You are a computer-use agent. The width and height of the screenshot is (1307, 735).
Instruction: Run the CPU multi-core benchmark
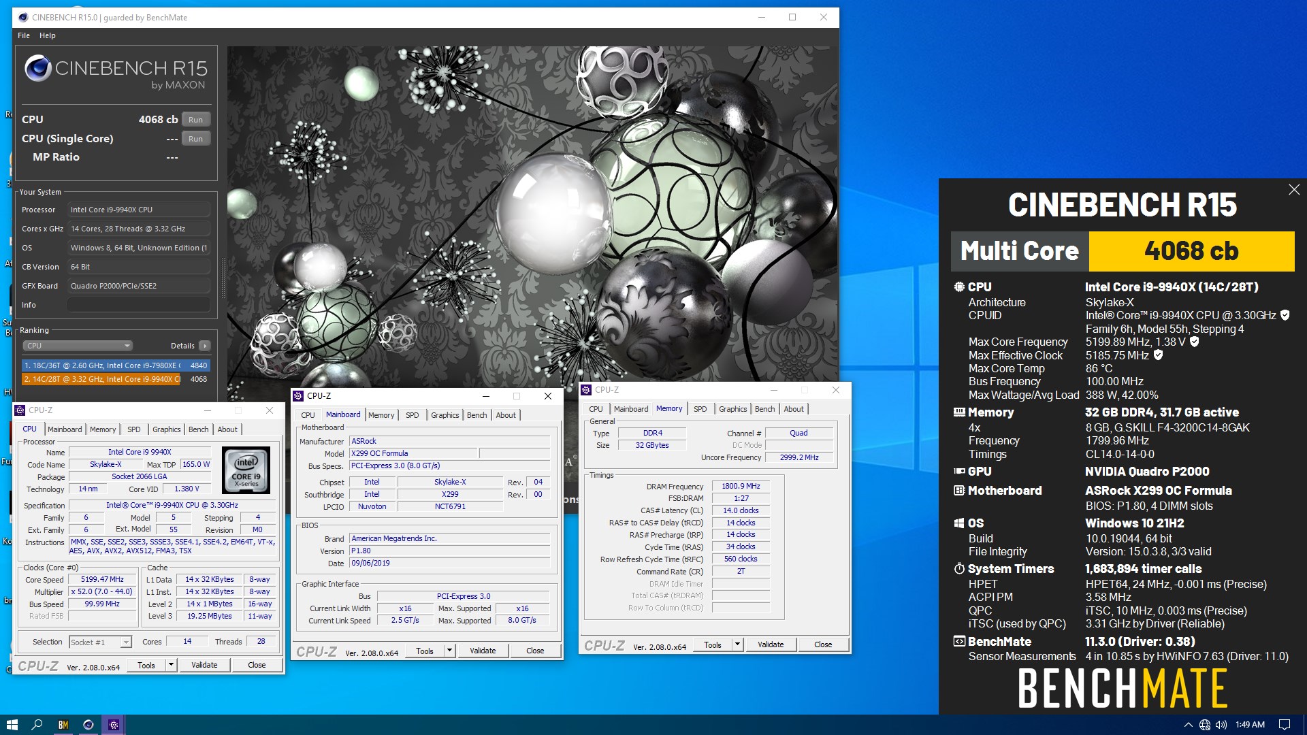point(196,119)
